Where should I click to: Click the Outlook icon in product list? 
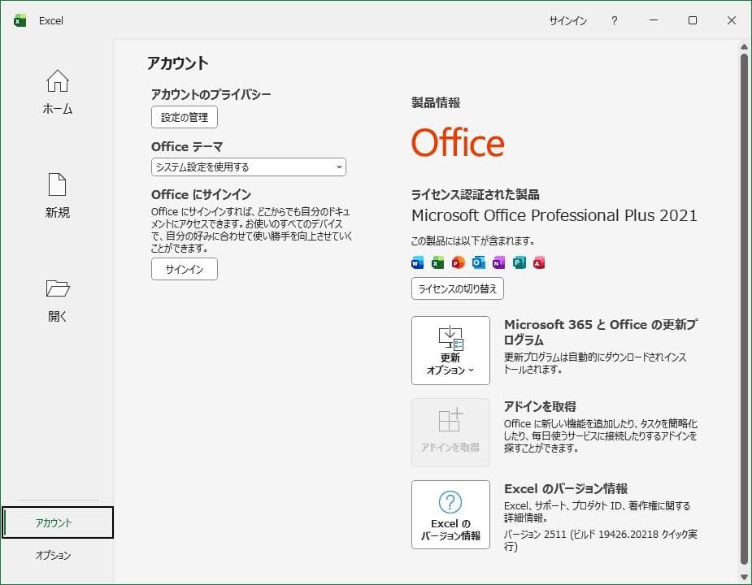(478, 262)
